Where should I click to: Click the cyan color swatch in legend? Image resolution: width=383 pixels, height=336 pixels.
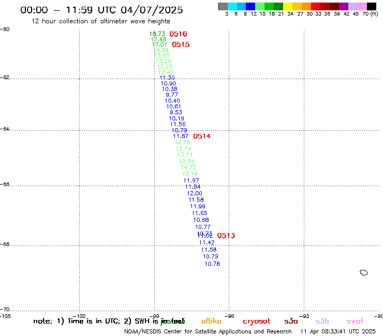[232, 6]
